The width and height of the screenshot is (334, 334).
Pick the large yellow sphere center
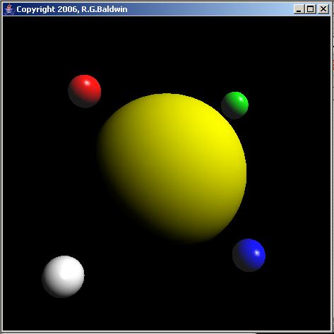pyautogui.click(x=172, y=168)
